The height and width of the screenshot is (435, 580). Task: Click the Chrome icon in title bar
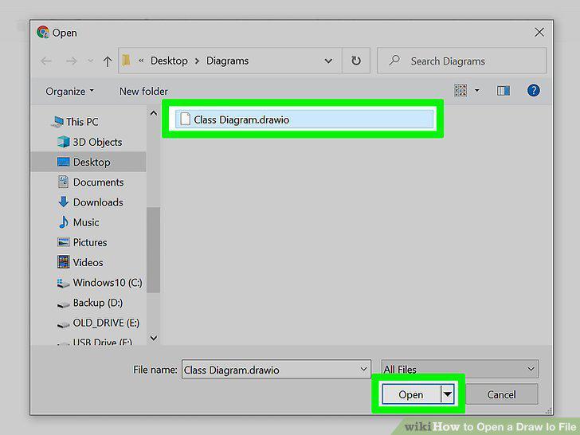coord(43,32)
